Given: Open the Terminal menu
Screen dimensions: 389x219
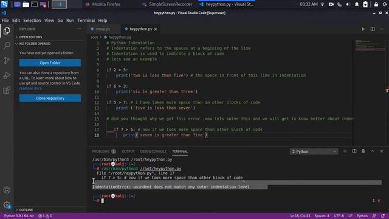Looking at the screenshot, I should 86,20.
